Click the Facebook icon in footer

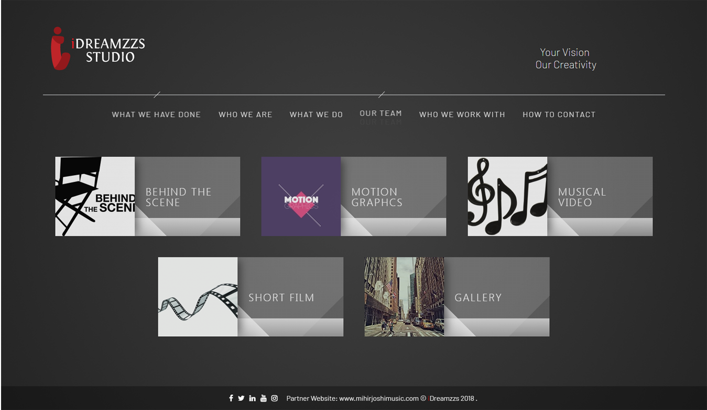[x=231, y=398]
